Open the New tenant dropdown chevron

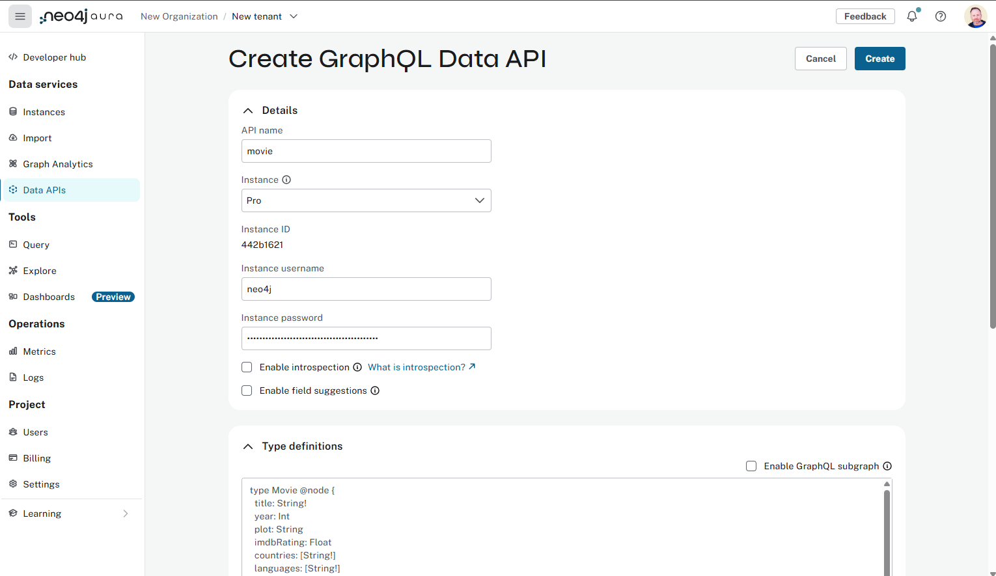(x=294, y=16)
